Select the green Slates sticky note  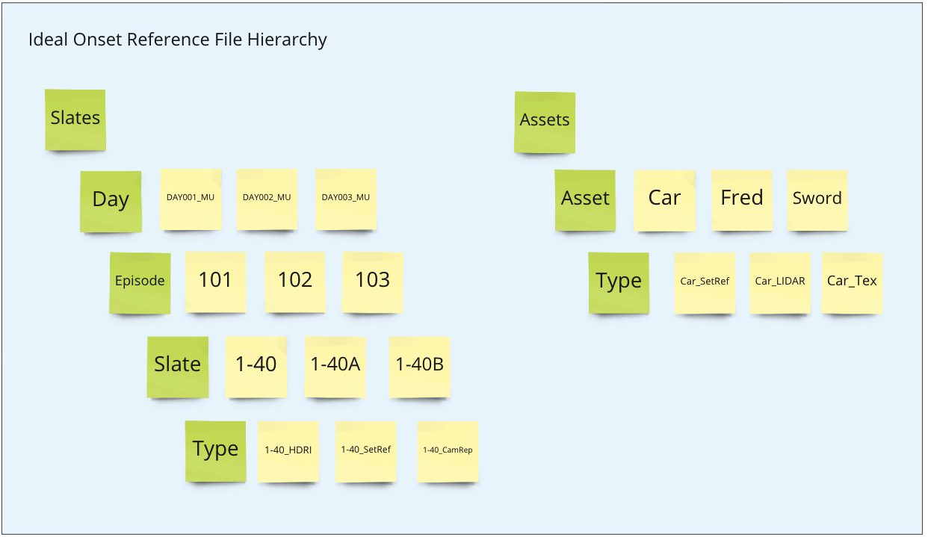point(75,119)
